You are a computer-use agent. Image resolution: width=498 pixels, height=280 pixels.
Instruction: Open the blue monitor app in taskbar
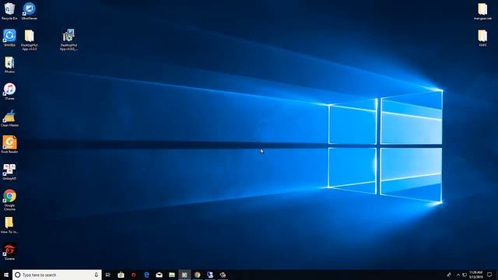coord(210,275)
